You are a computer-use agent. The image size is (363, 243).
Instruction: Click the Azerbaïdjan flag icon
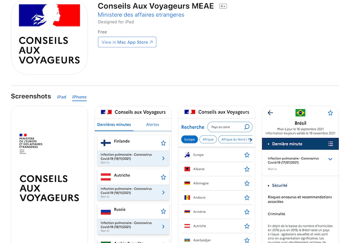(187, 240)
